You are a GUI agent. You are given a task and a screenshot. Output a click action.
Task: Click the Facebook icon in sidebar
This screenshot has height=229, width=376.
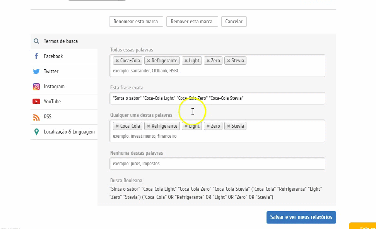tap(36, 56)
